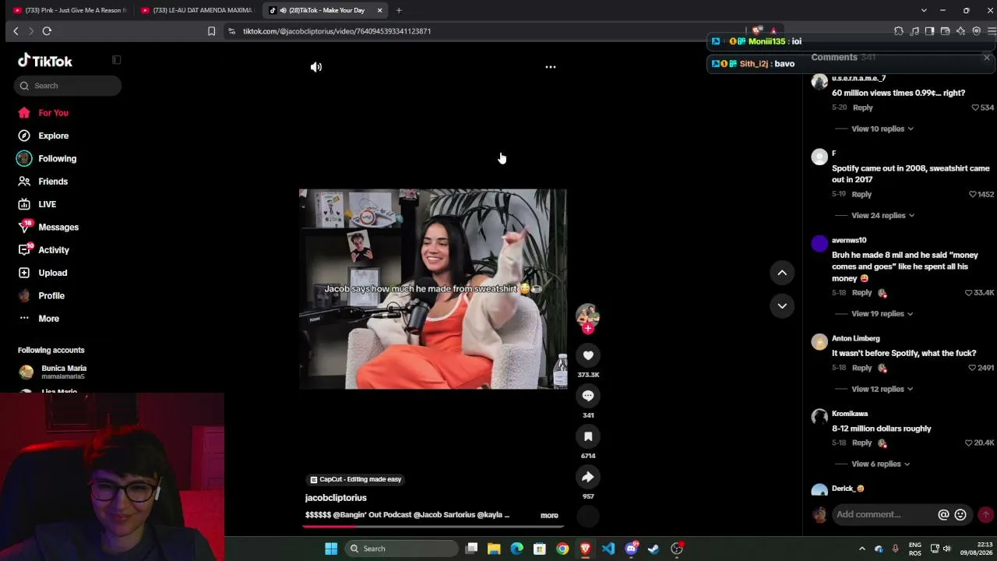The image size is (997, 561).
Task: Open the video's three-dot options menu
Action: 551,67
